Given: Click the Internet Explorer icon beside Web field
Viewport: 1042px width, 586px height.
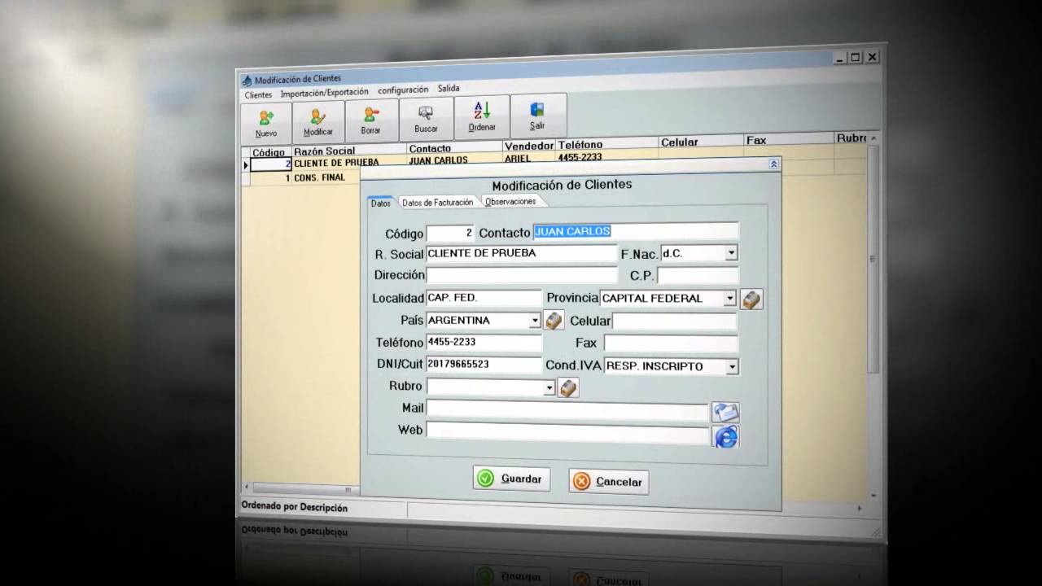Looking at the screenshot, I should tap(726, 437).
